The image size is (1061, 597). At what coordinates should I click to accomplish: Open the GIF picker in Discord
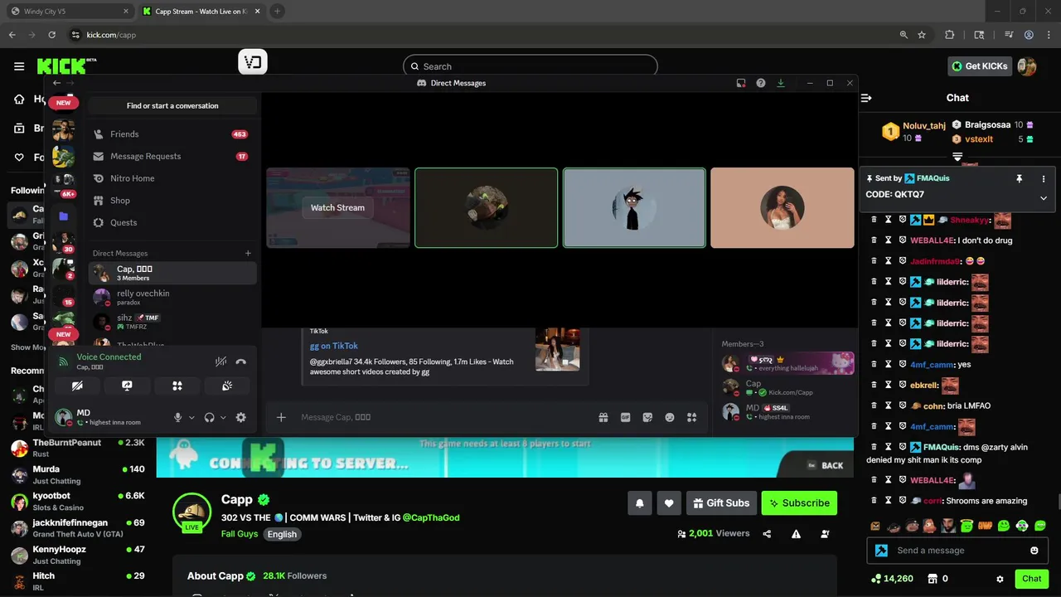tap(626, 418)
